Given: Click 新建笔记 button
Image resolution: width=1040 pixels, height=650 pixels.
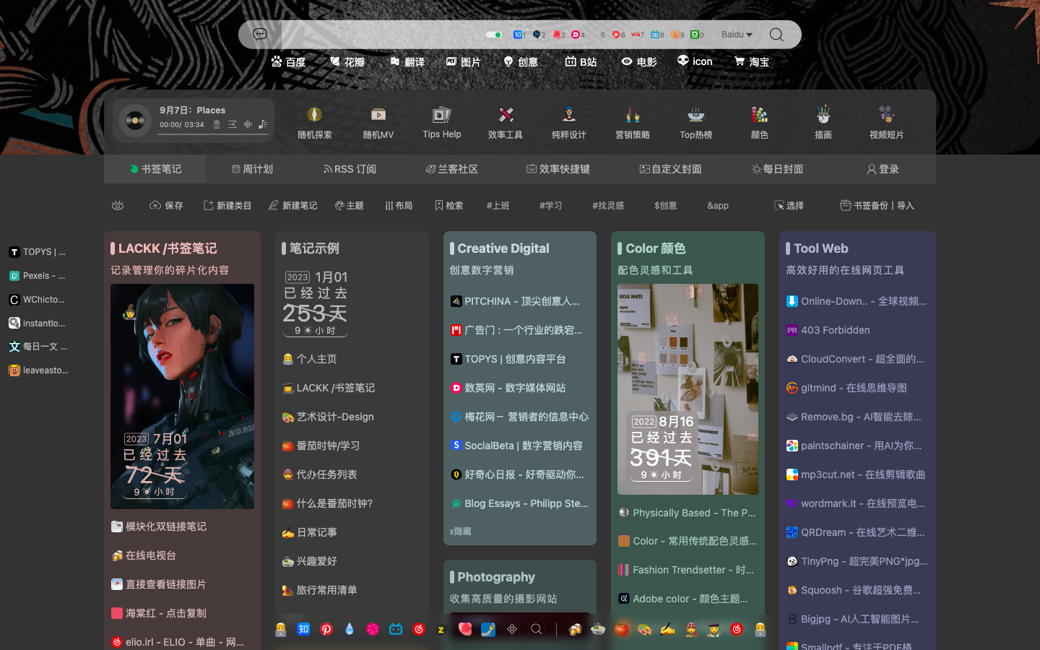Looking at the screenshot, I should (x=292, y=206).
